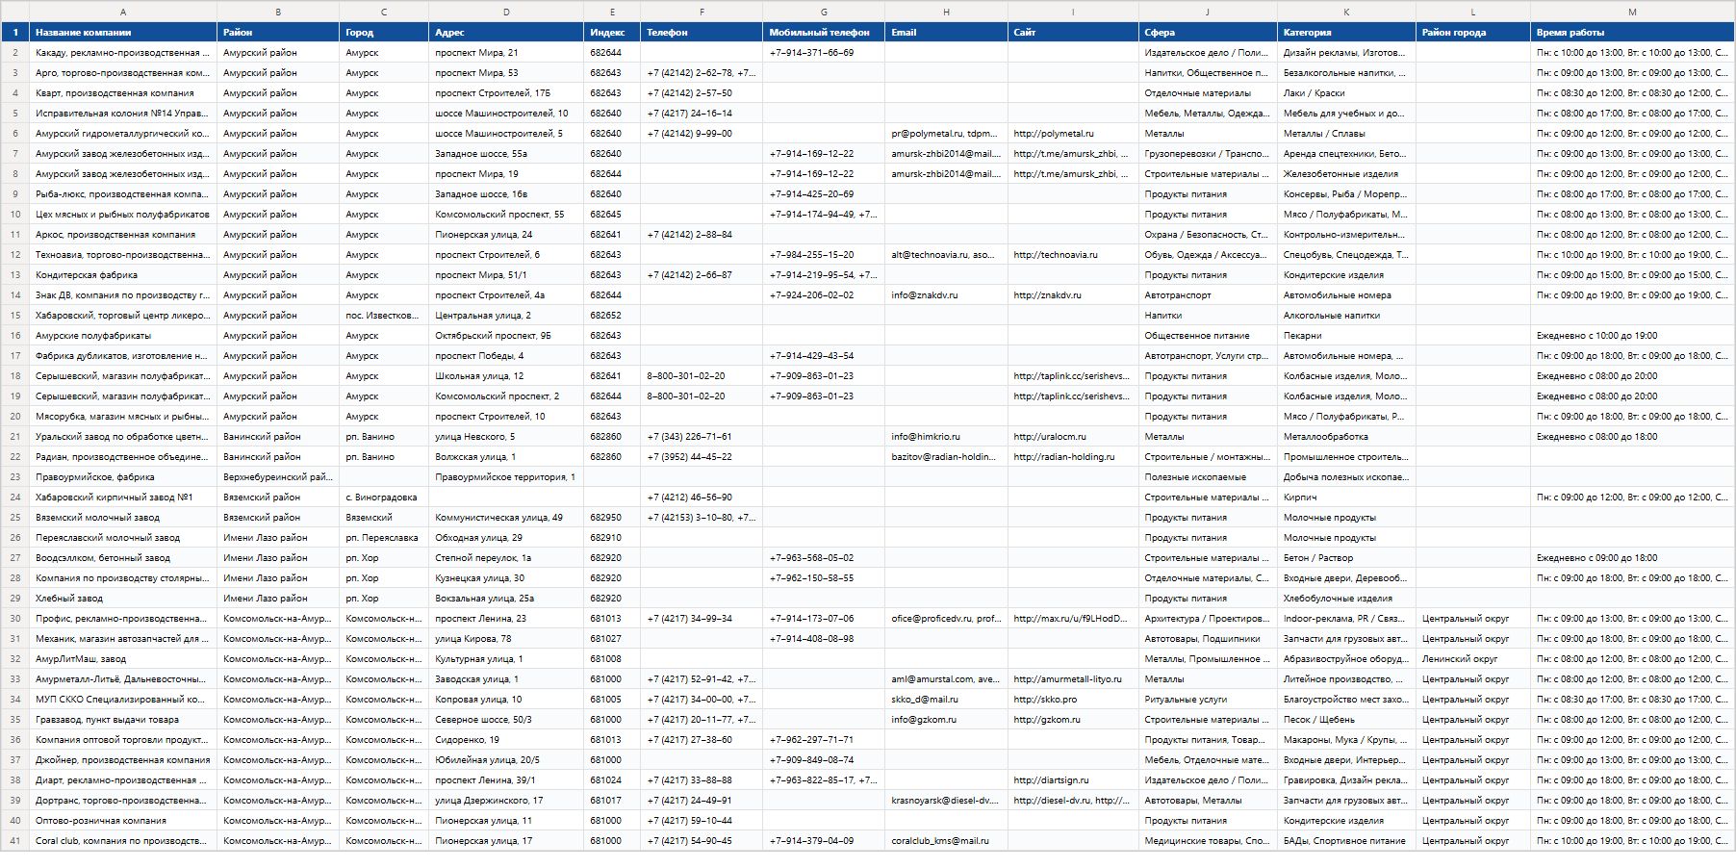Click address cell 'Копровая улица, 10'
Image resolution: width=1736 pixels, height=868 pixels.
(x=506, y=700)
